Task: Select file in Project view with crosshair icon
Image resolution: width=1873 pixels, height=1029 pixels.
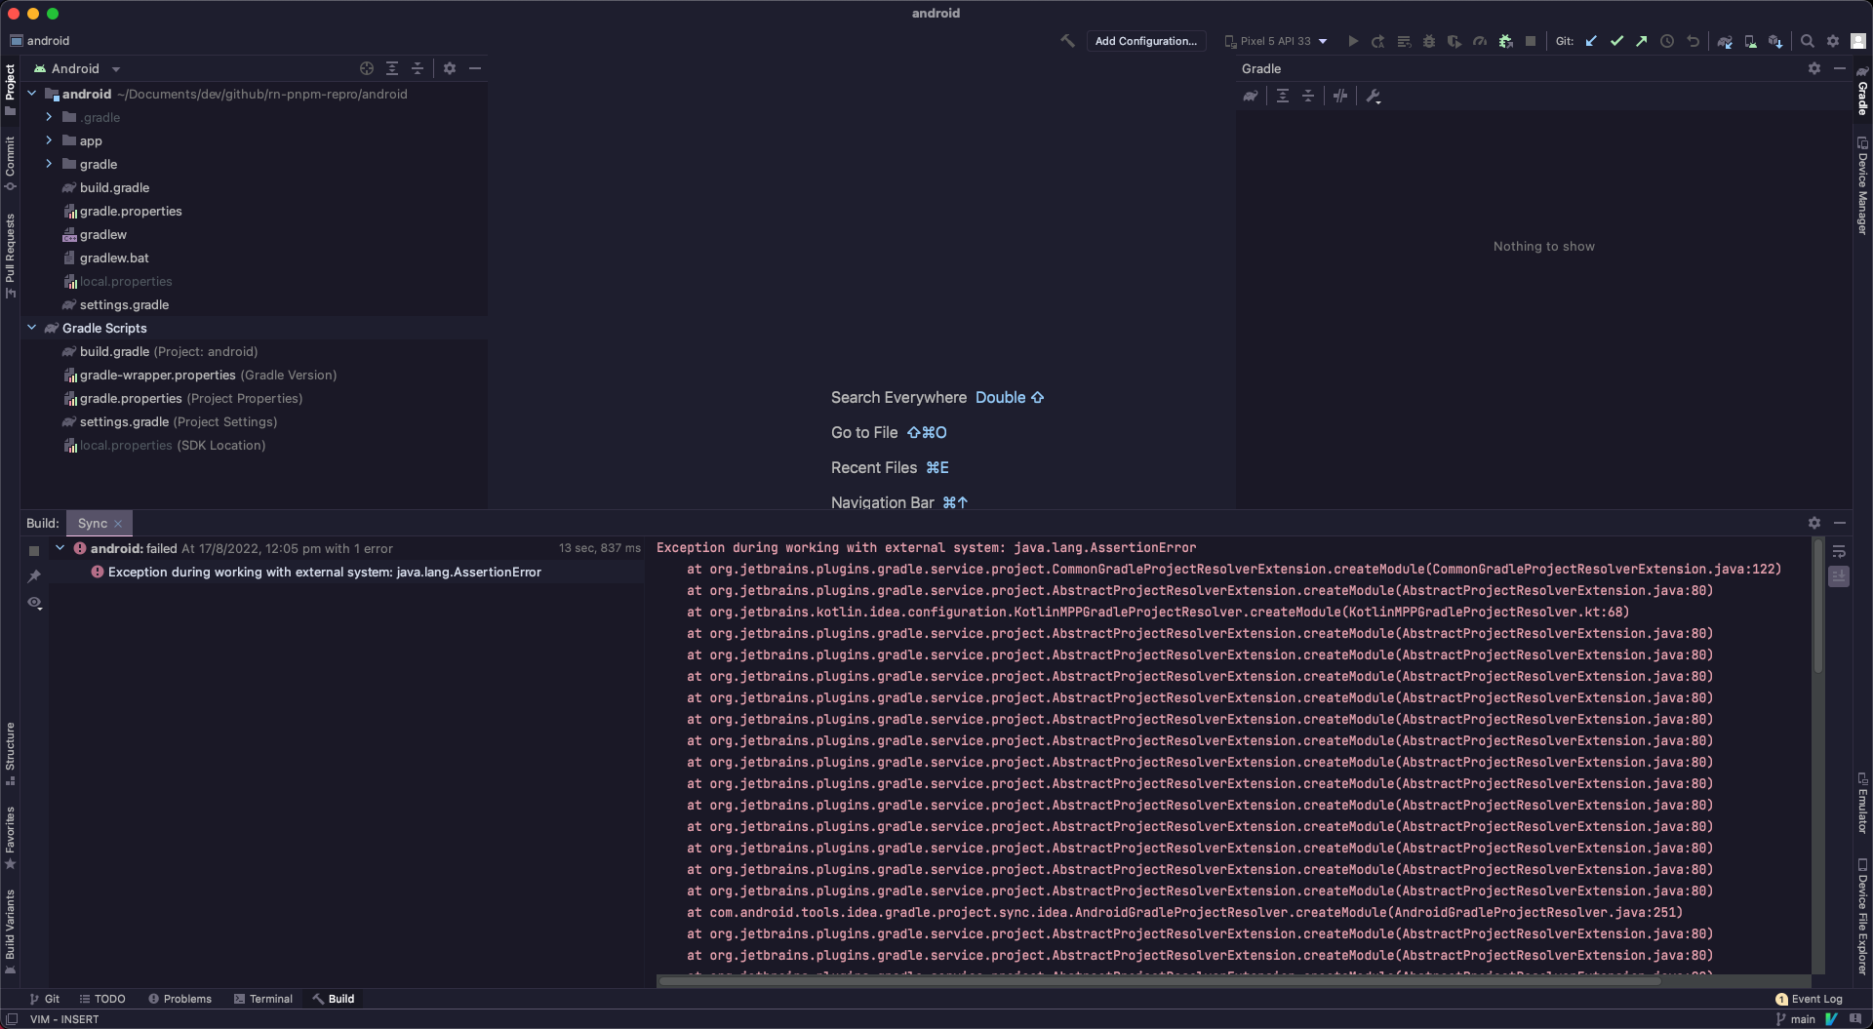Action: click(x=366, y=68)
